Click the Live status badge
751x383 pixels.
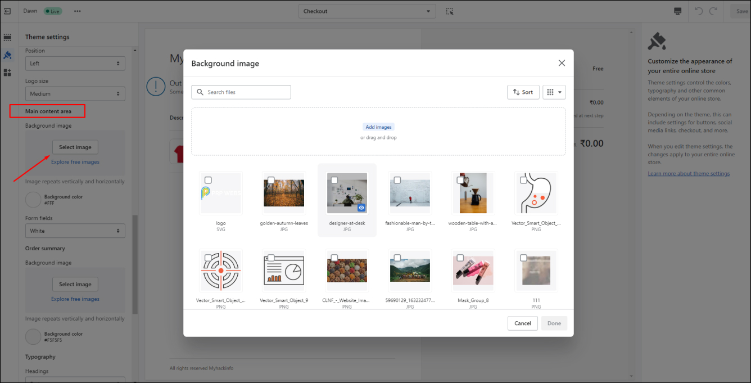(x=52, y=11)
